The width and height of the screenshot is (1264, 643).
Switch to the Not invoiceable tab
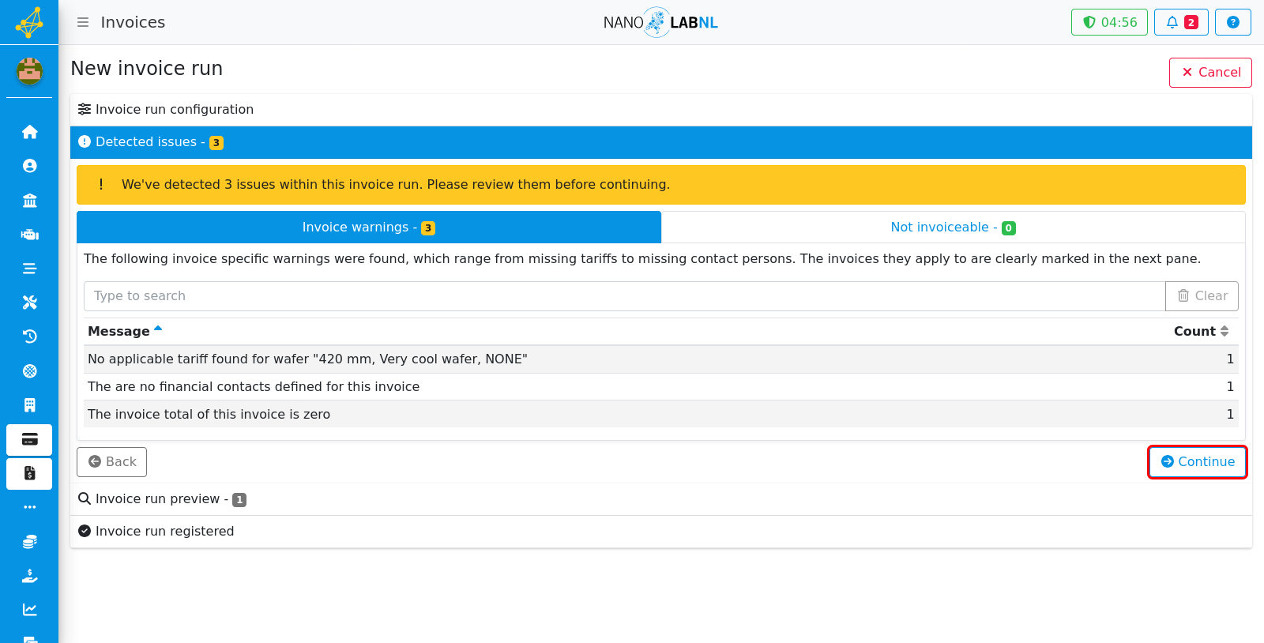[x=953, y=227]
